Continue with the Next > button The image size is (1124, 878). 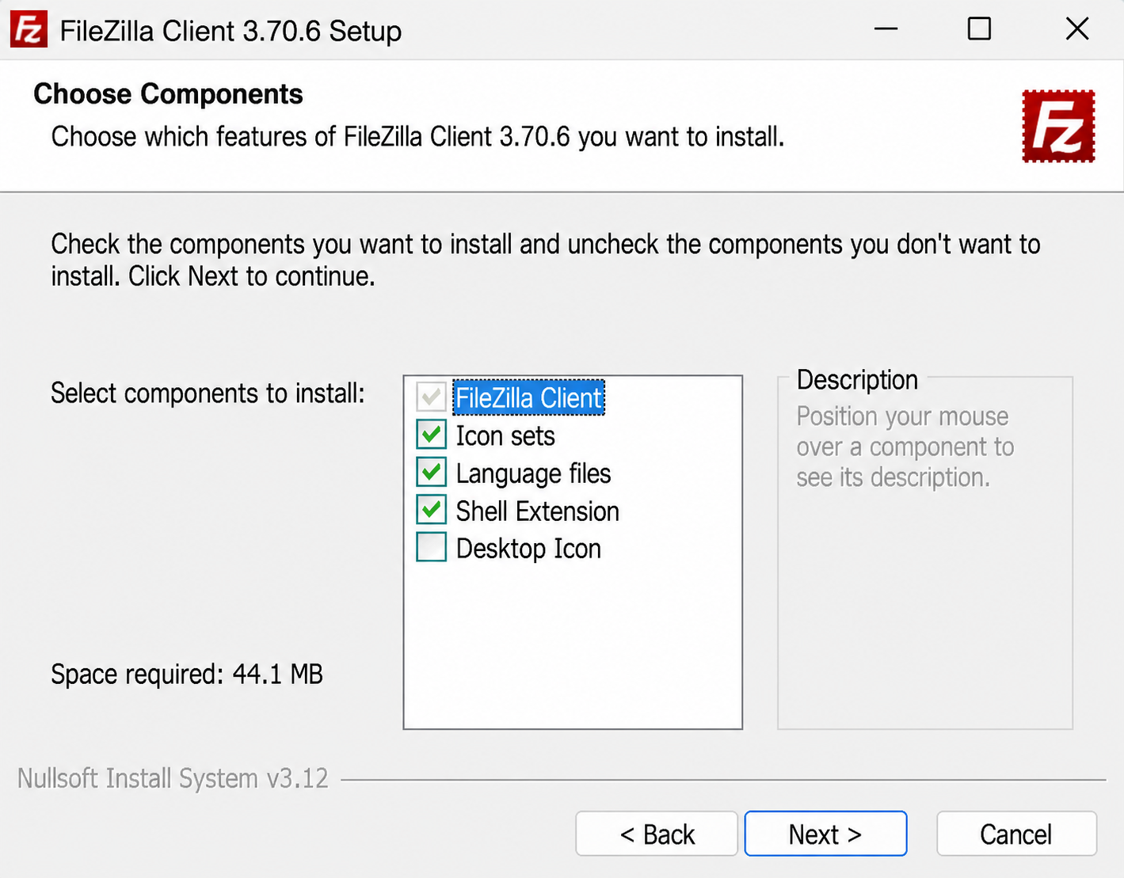click(x=825, y=834)
